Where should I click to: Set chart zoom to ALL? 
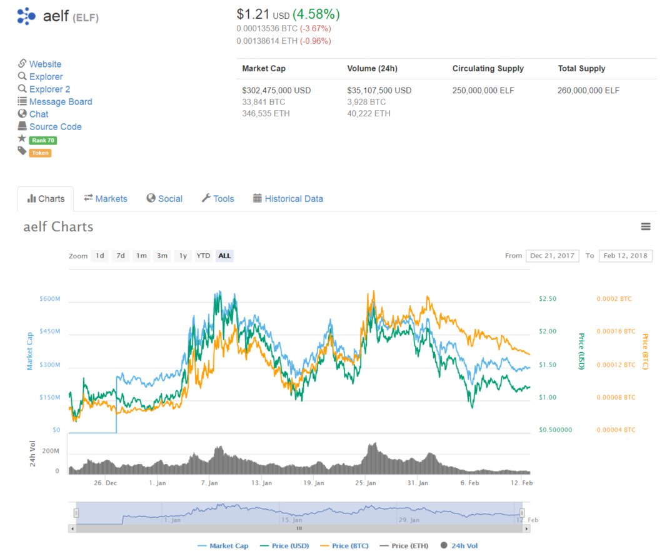[x=224, y=256]
